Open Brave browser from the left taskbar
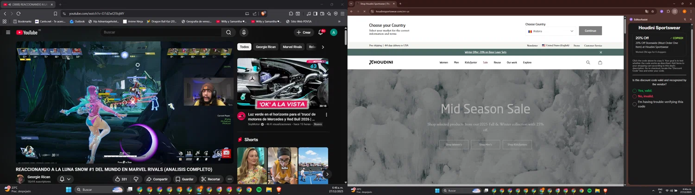This screenshot has height=195, width=695. pos(279,190)
